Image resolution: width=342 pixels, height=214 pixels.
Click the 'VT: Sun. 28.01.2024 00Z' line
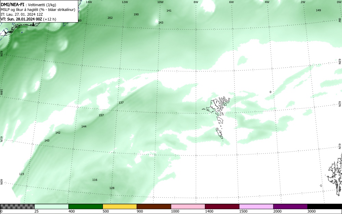coord(28,19)
